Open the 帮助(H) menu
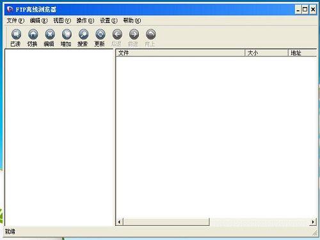320x240 pixels. 132,20
